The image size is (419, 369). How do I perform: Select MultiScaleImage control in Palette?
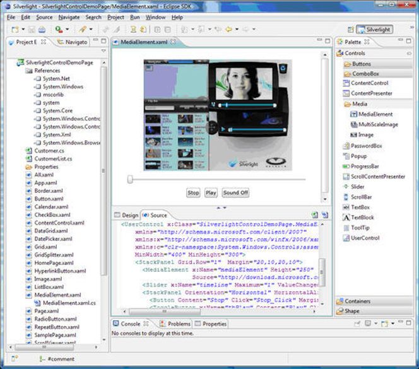(x=374, y=124)
